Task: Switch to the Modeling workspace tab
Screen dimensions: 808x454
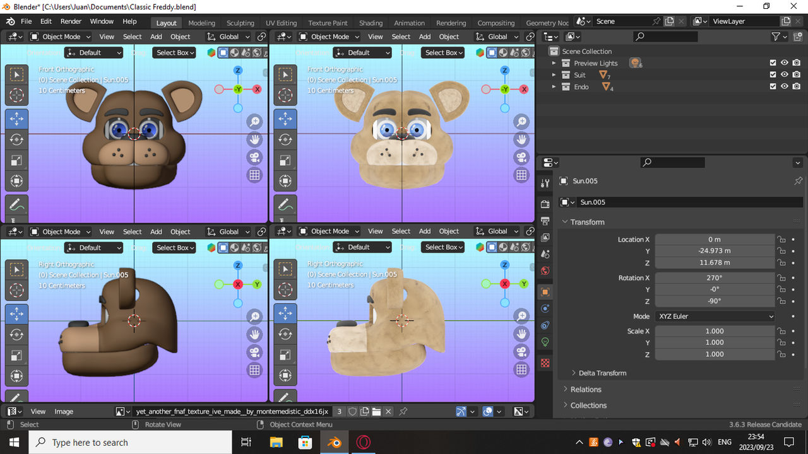Action: pos(201,23)
